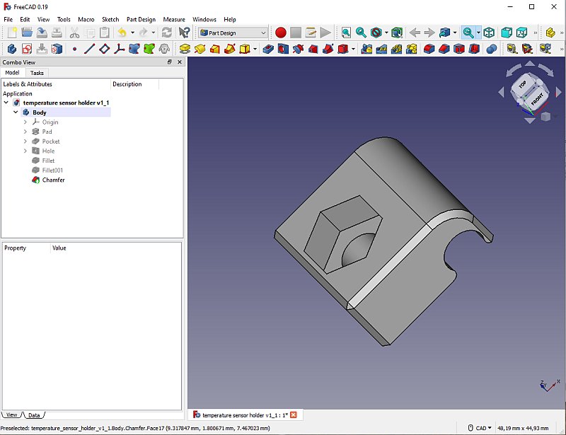
Task: Switch to the Data properties tab
Action: pos(34,415)
